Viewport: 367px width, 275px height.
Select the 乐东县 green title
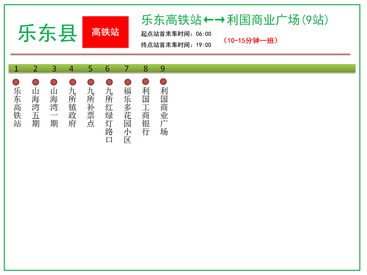click(48, 33)
